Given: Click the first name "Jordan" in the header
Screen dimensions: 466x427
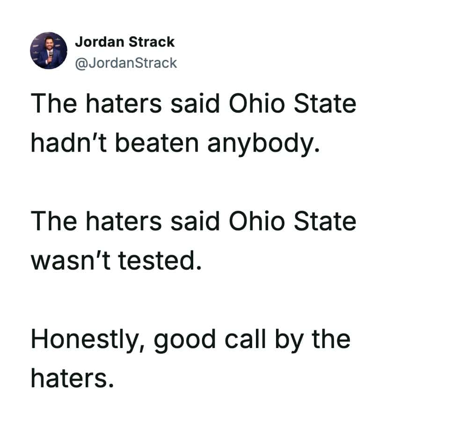Looking at the screenshot, I should 100,42.
